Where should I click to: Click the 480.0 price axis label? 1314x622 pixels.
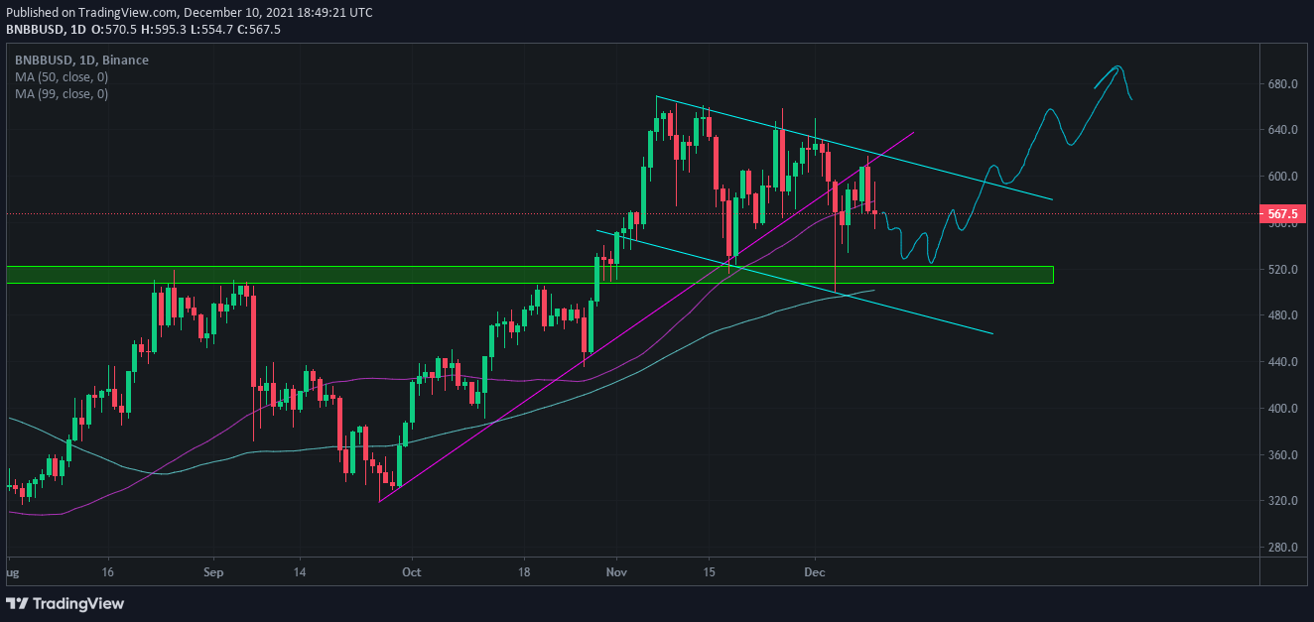point(1283,315)
